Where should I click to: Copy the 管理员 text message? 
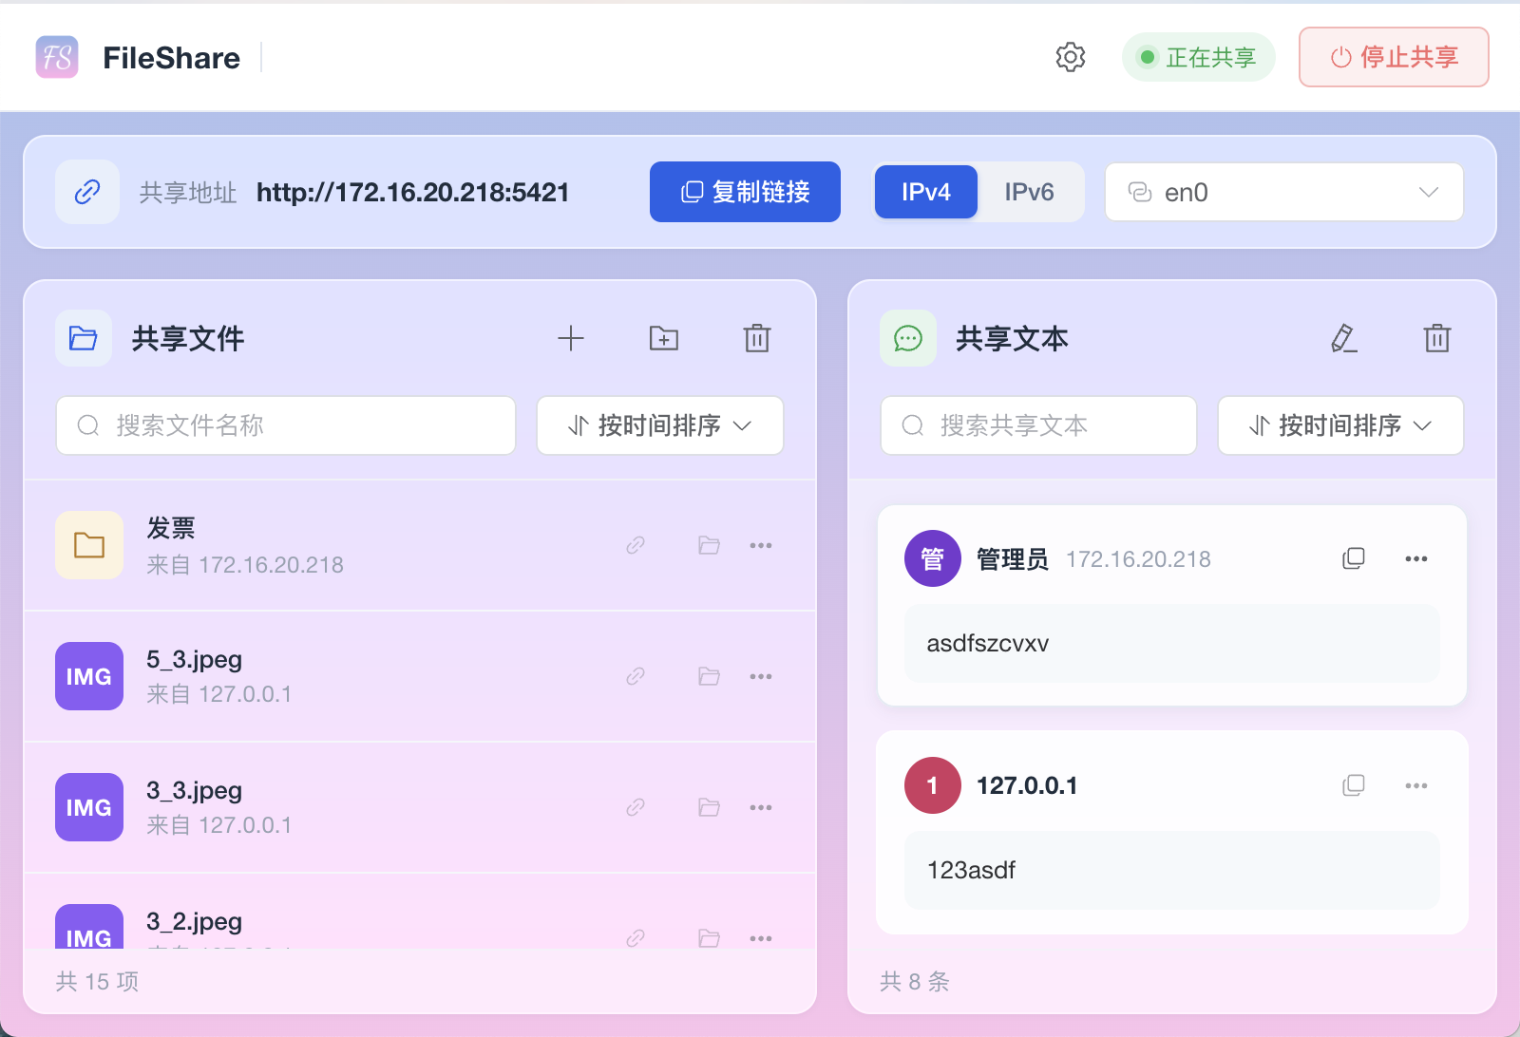(x=1354, y=558)
